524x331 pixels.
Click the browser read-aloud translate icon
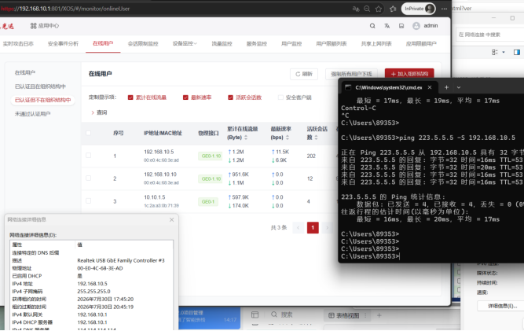[x=356, y=9]
